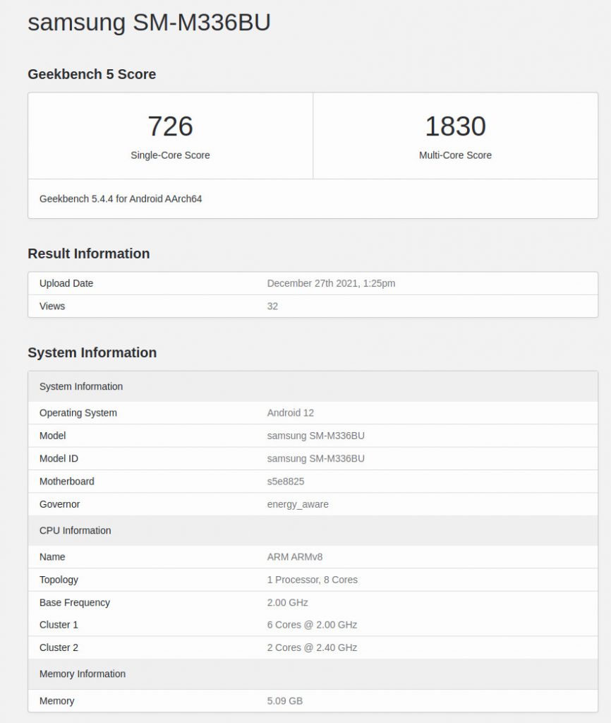Click the 'Operating System' row label
The width and height of the screenshot is (611, 723).
tap(78, 412)
